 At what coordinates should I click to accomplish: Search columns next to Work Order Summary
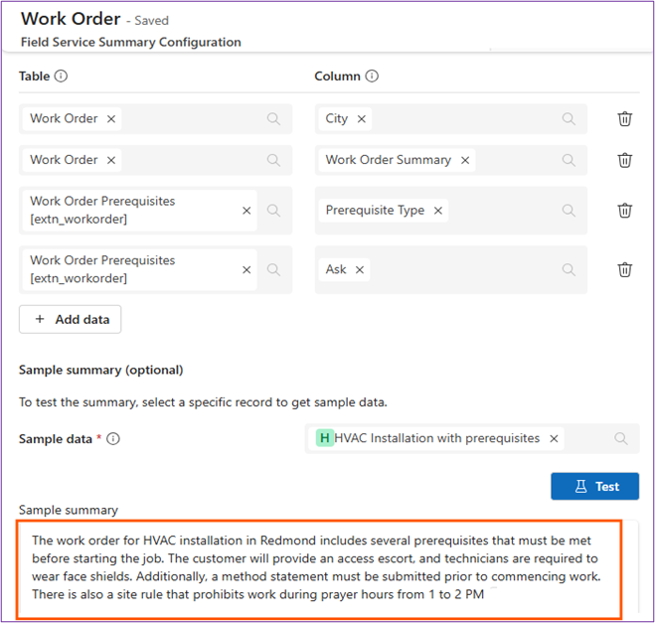569,160
